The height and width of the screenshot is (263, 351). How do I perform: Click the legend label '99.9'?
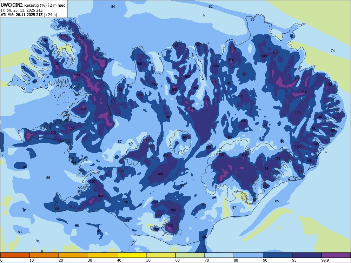click(x=325, y=260)
